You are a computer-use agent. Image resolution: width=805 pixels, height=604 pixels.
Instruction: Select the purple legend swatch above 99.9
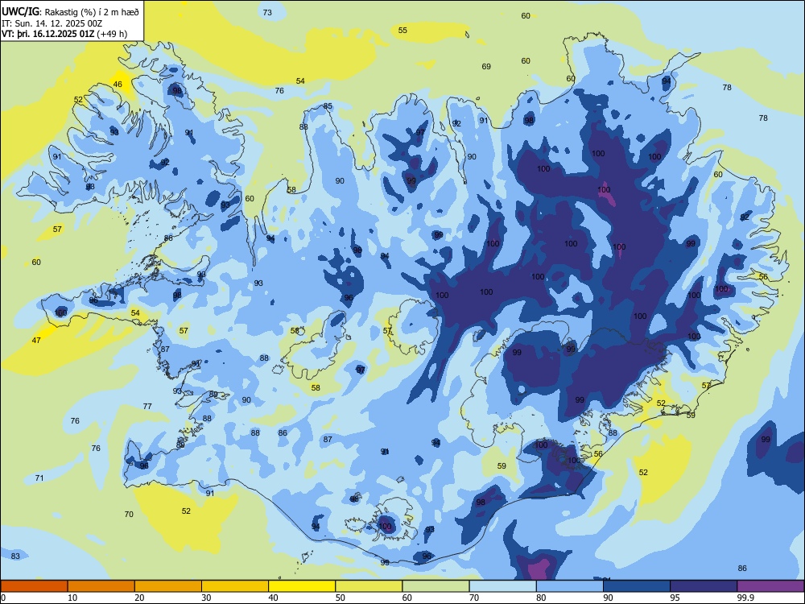[770, 586]
